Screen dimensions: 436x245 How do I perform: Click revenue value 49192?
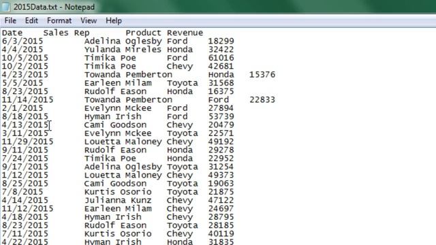point(221,142)
